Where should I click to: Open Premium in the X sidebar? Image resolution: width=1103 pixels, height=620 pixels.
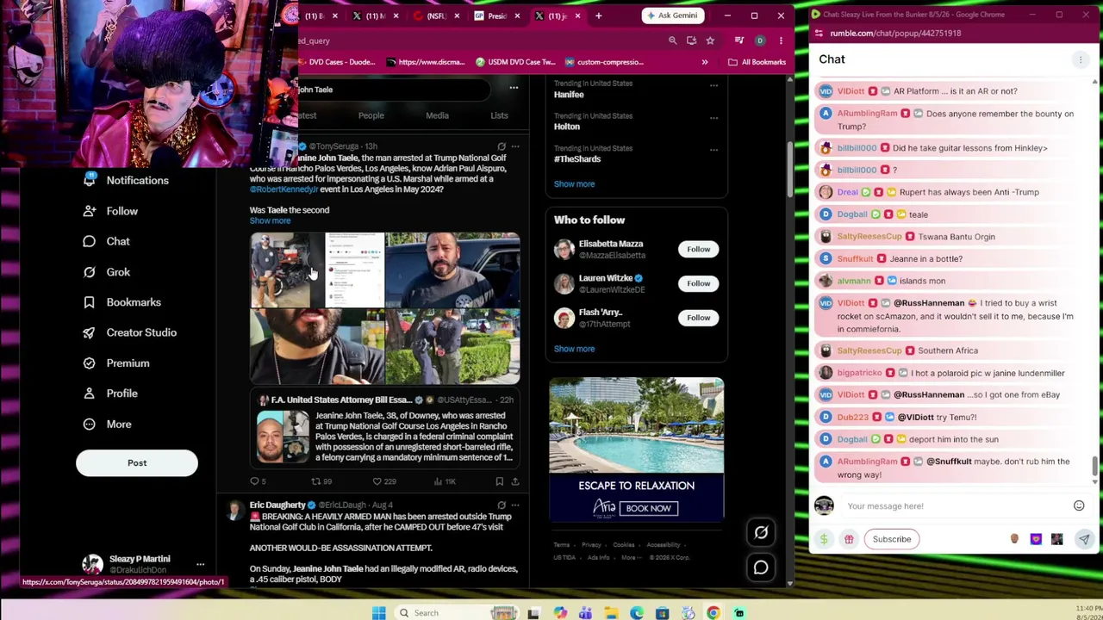pyautogui.click(x=115, y=363)
